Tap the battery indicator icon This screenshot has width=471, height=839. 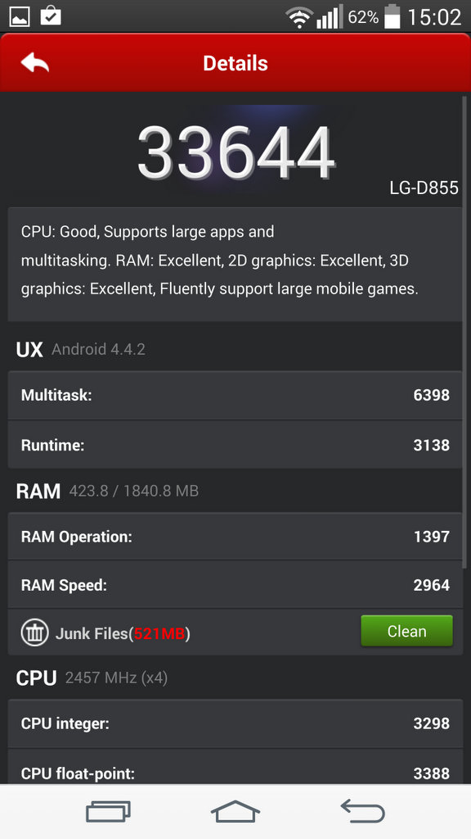[x=392, y=16]
